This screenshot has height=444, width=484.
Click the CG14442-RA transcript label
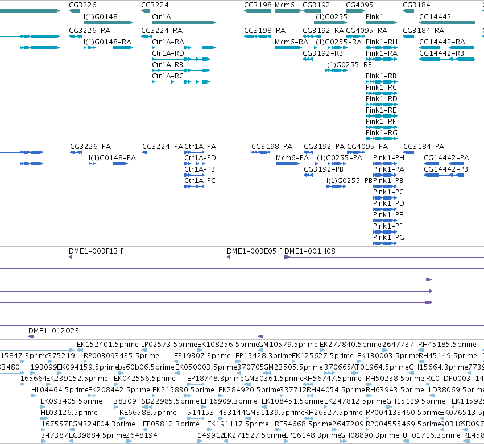[442, 42]
